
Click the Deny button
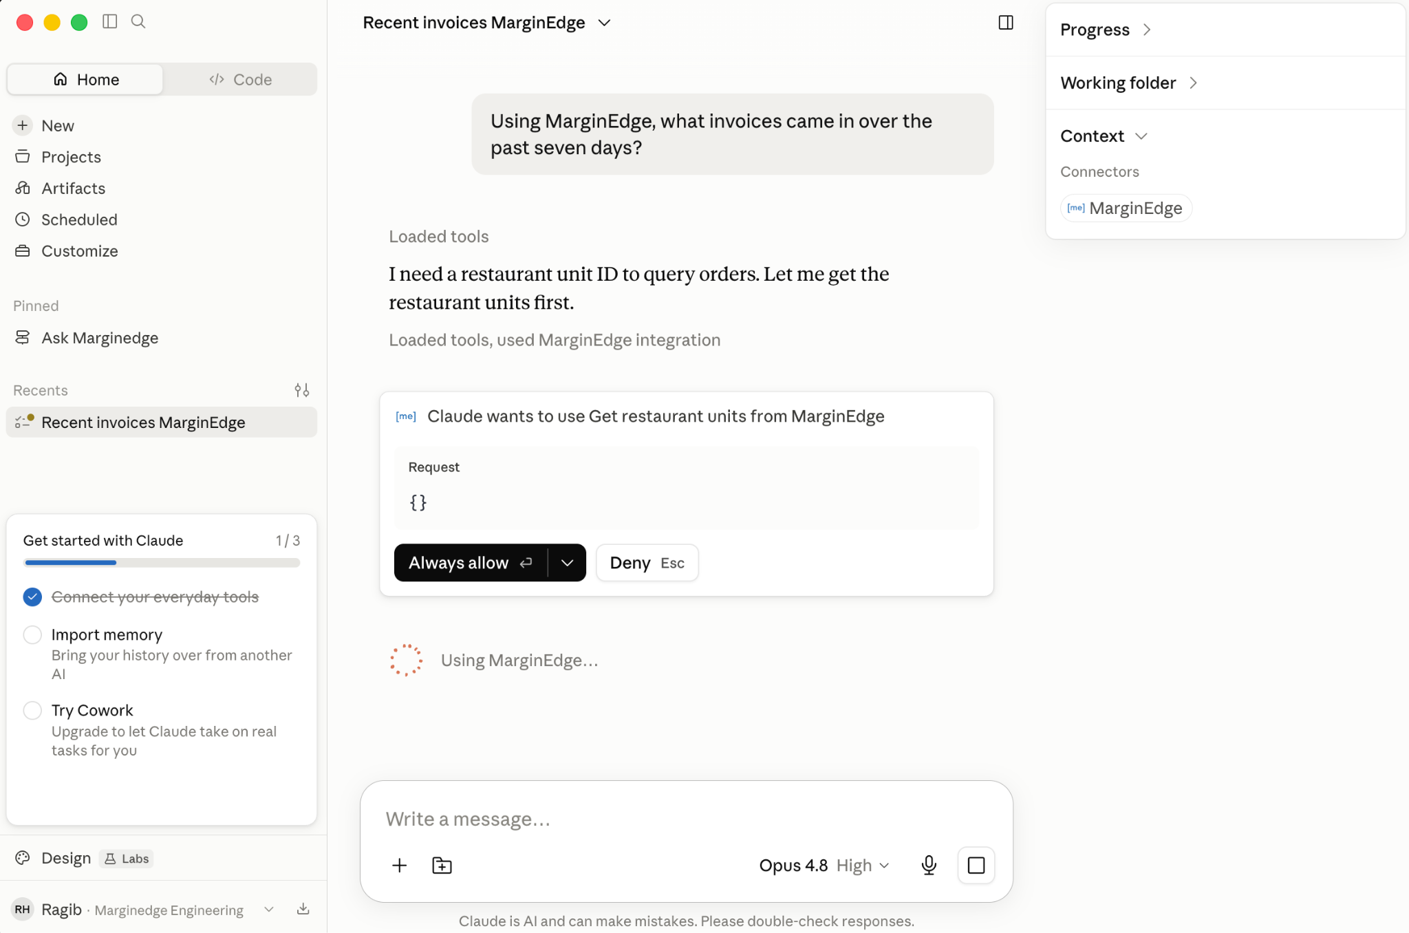coord(647,563)
